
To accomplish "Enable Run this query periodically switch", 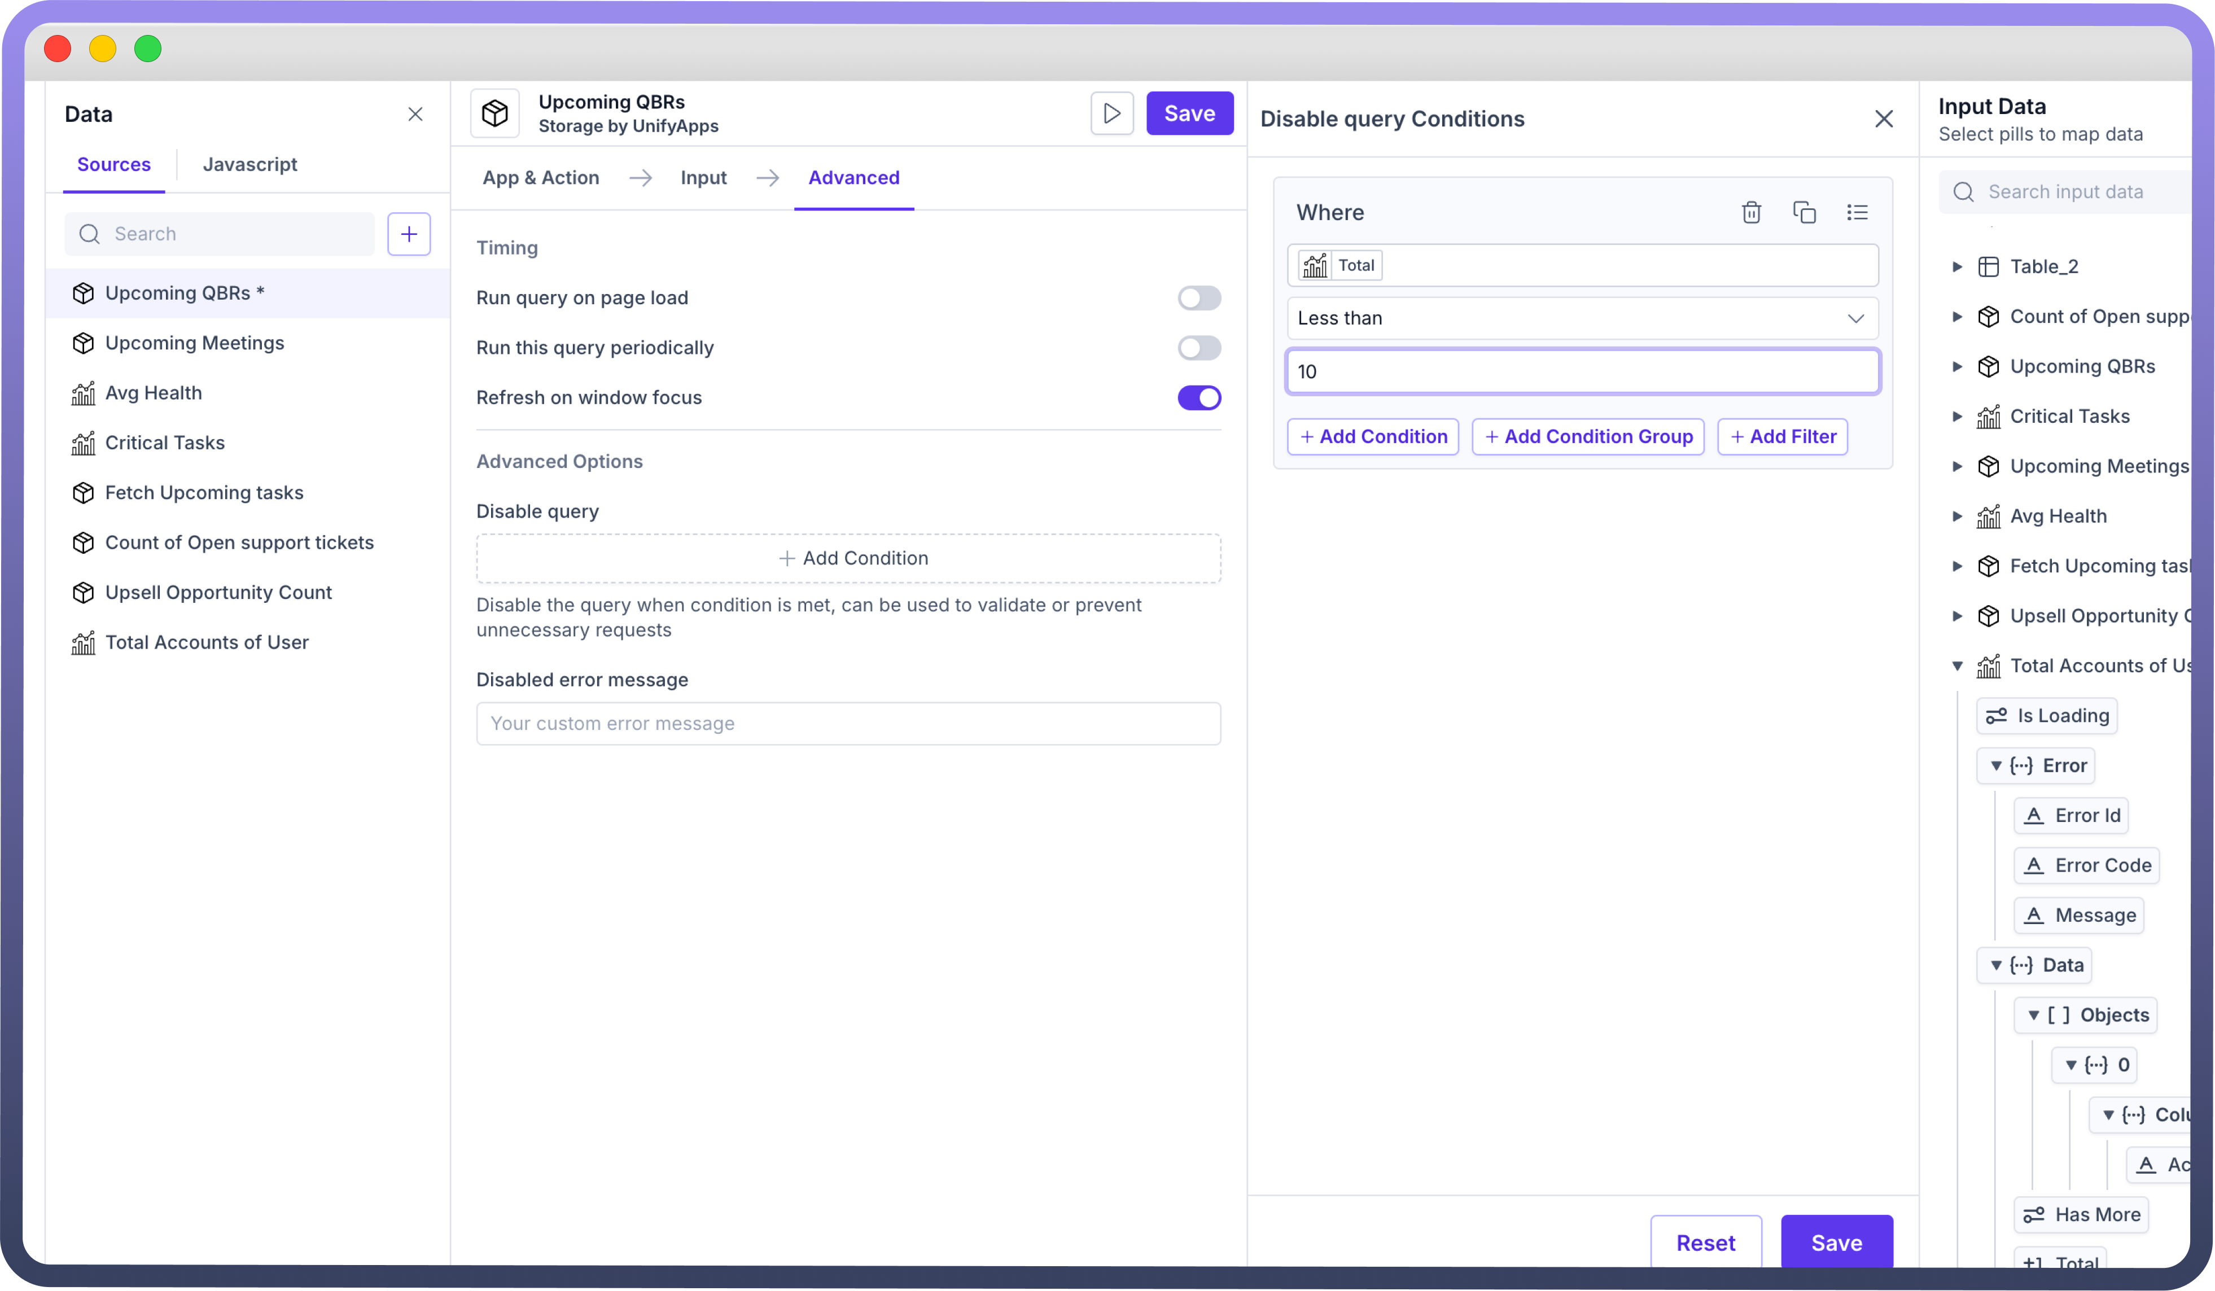I will [1199, 348].
